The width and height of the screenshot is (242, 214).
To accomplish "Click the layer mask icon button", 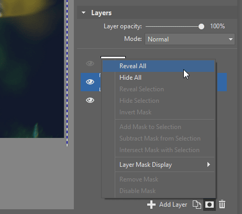I will (210, 205).
